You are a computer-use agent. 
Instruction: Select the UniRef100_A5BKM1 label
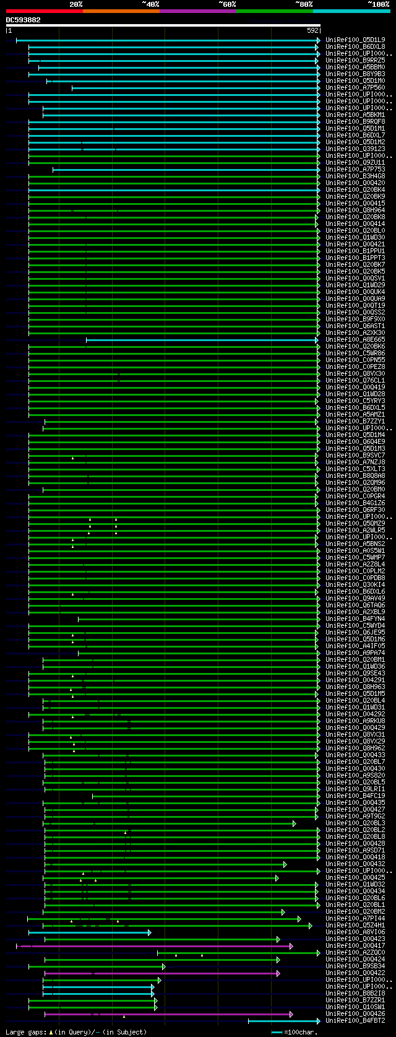[x=355, y=115]
